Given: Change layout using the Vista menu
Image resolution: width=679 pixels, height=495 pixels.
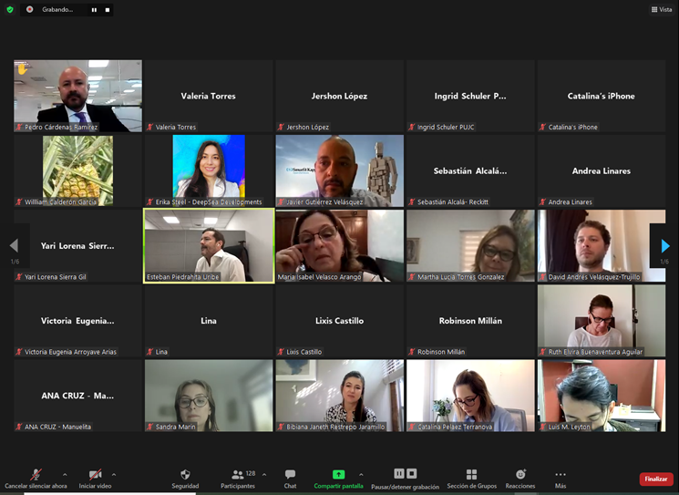Looking at the screenshot, I should (x=661, y=9).
